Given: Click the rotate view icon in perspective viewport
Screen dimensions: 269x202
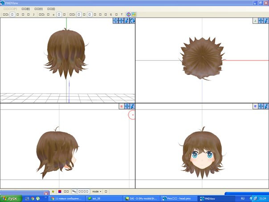Looking at the screenshot, I should point(132,21).
